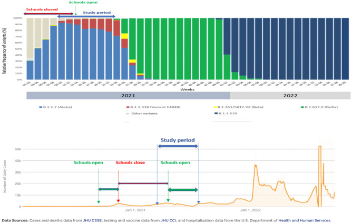Click the Jan 1, 2021 axis label
The height and width of the screenshot is (224, 352).
tap(135, 210)
